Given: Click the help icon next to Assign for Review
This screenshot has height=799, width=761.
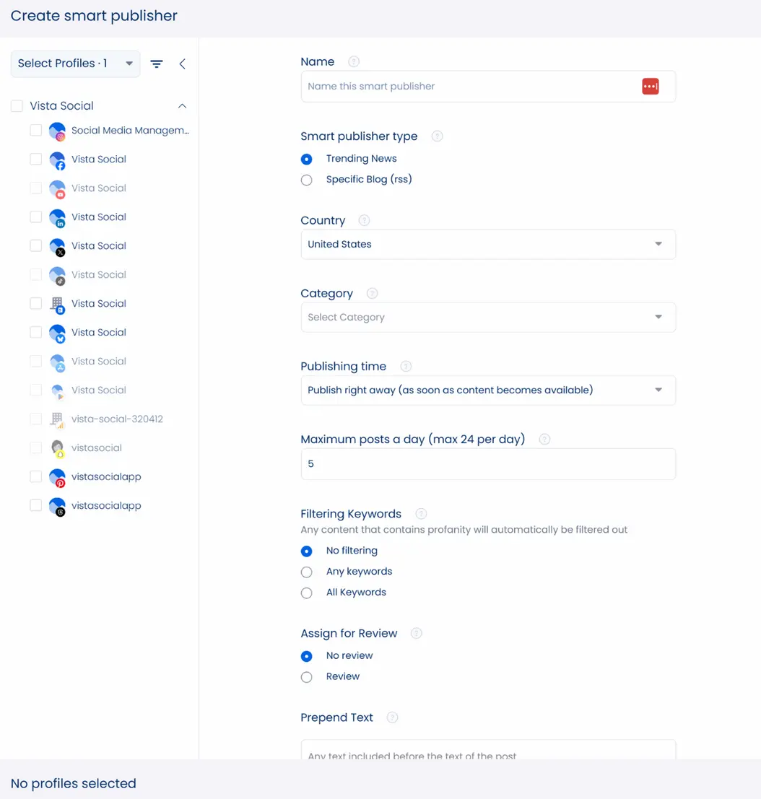Looking at the screenshot, I should point(416,634).
